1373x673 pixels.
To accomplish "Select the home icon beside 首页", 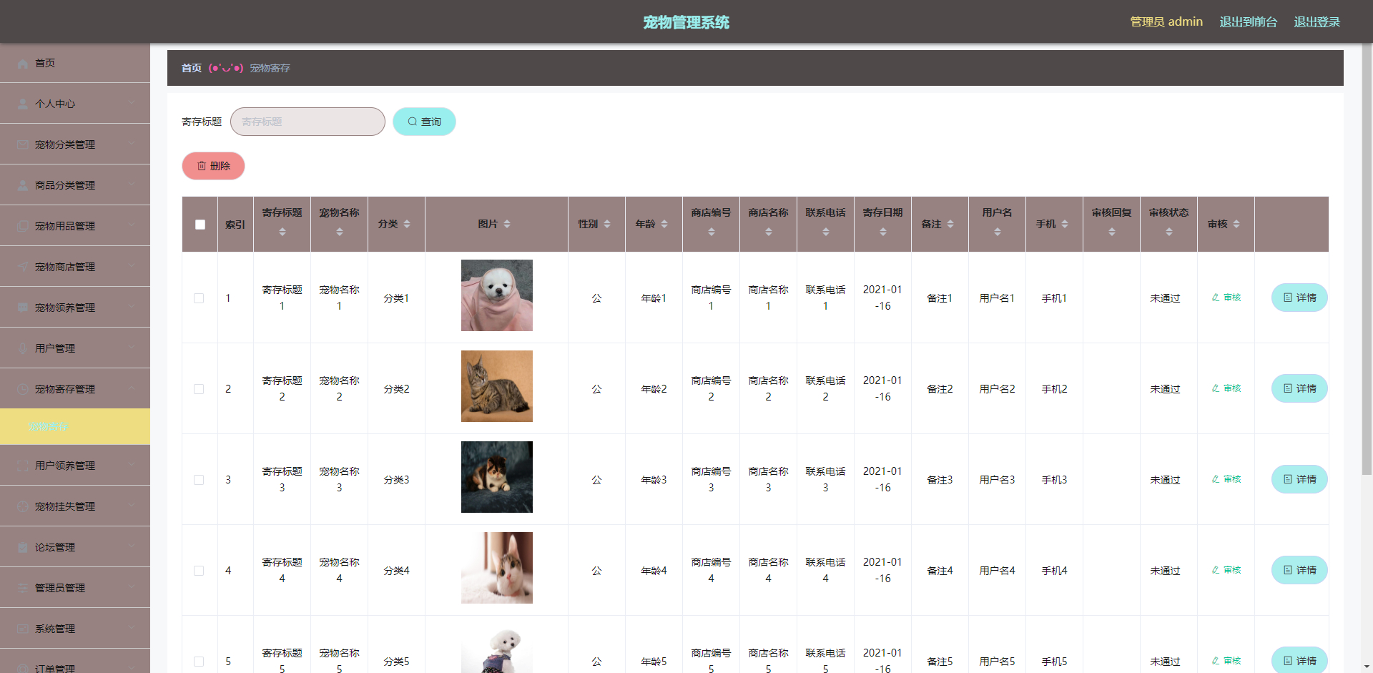I will [x=22, y=64].
